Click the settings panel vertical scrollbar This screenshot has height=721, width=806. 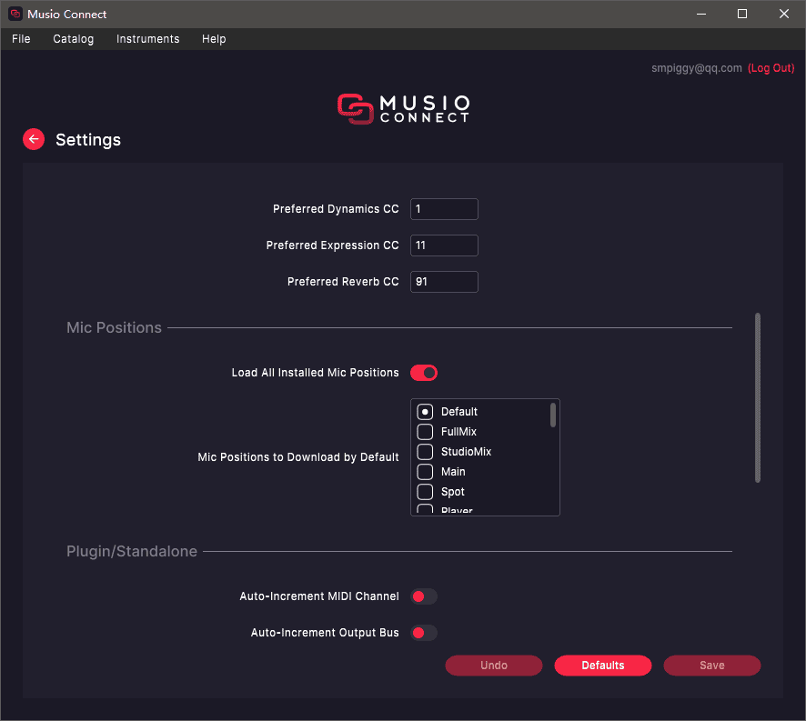click(758, 397)
